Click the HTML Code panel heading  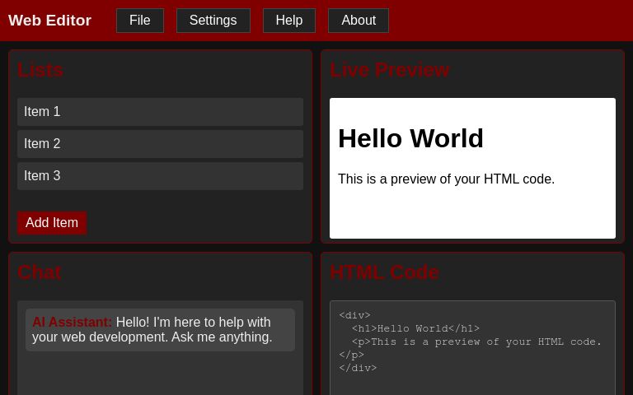click(384, 272)
